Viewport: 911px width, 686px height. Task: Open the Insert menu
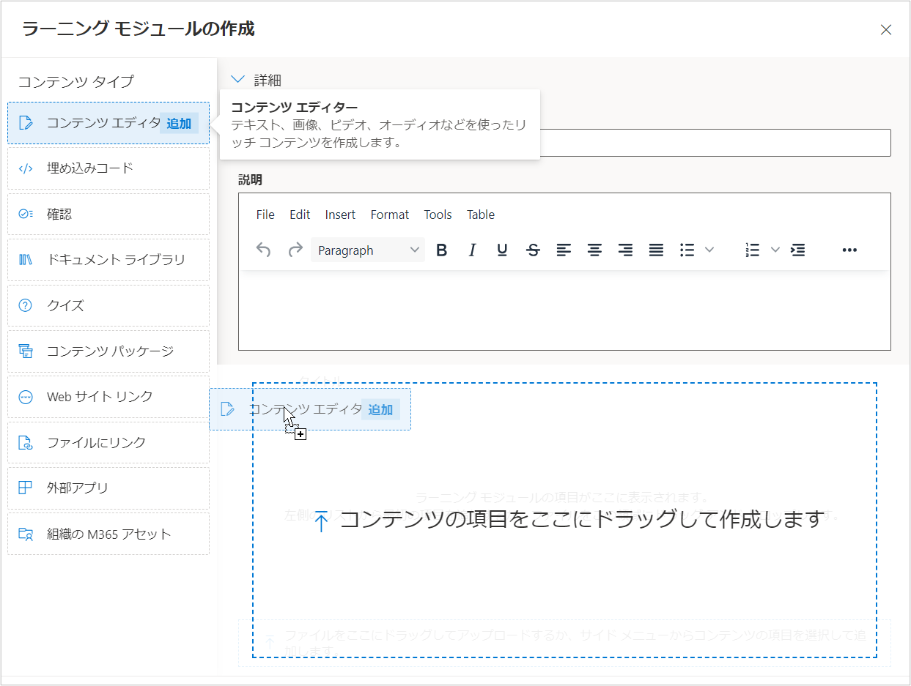pyautogui.click(x=340, y=215)
